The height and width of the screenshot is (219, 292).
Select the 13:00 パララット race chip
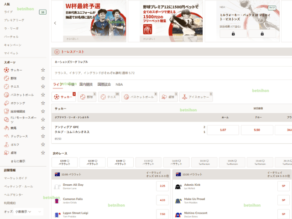tap(120, 162)
